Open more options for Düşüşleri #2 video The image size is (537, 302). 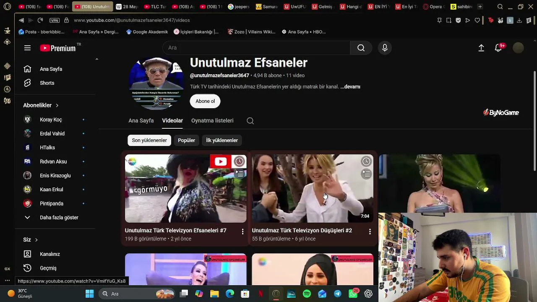[370, 232]
